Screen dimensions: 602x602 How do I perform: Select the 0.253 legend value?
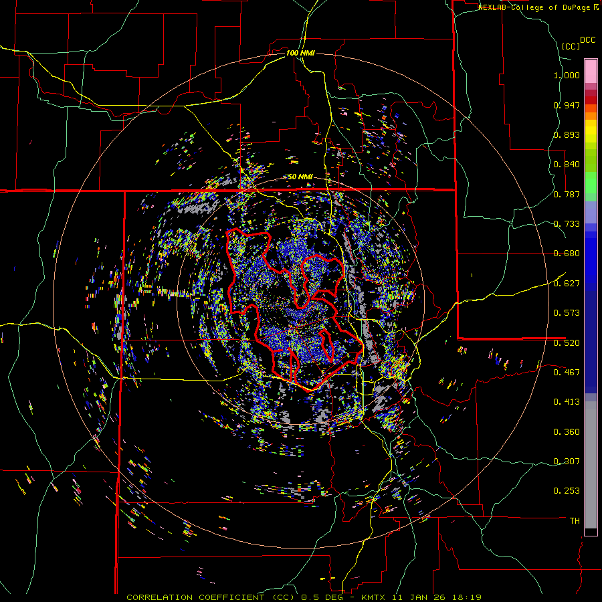point(567,491)
